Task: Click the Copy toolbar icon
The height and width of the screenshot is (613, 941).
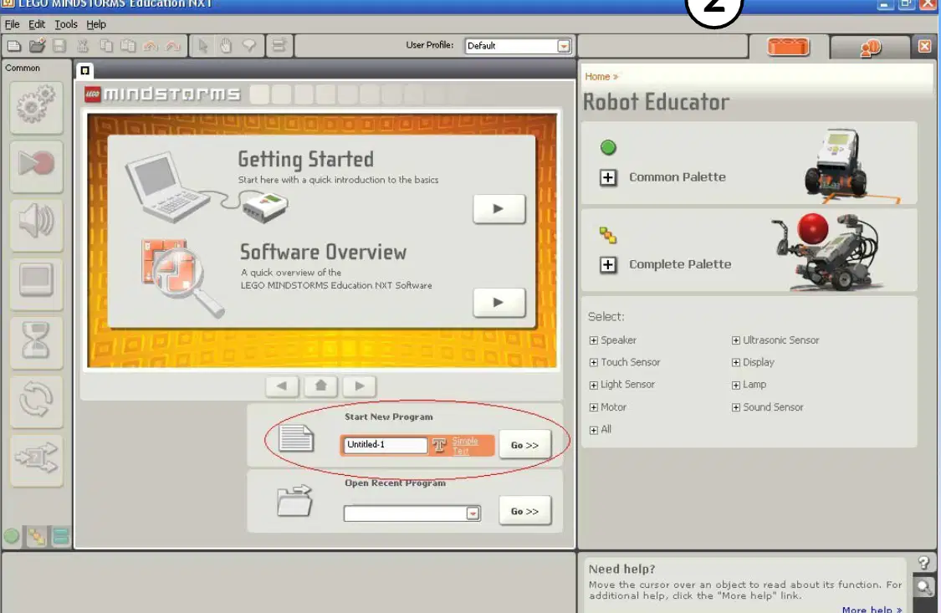Action: tap(106, 46)
